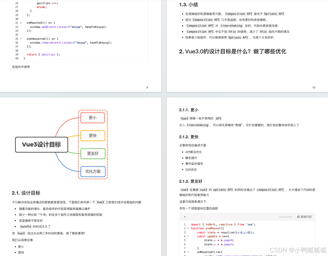This screenshot has height=256, width=328.
Task: Click the fold arrow beside line 35 onUnmounted
Action: coord(20,39)
